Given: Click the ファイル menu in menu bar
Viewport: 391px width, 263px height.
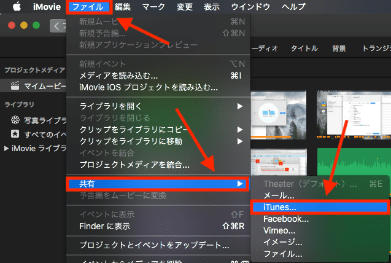Looking at the screenshot, I should pos(88,7).
